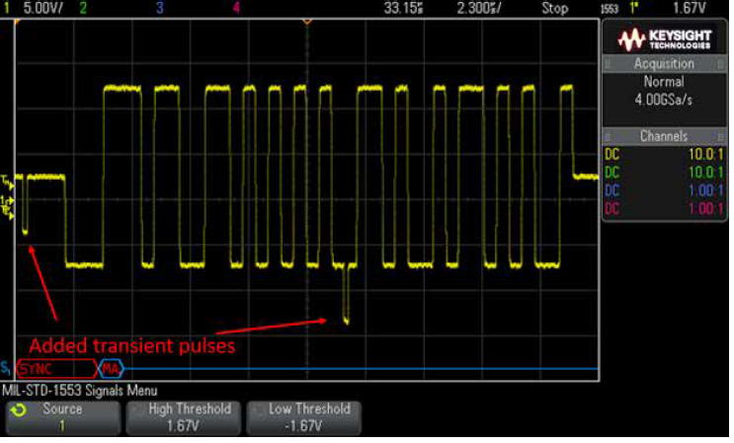Screen dimensions: 734x443
Task: Select magenta DC 1.00:1 channel row
Action: 664,209
